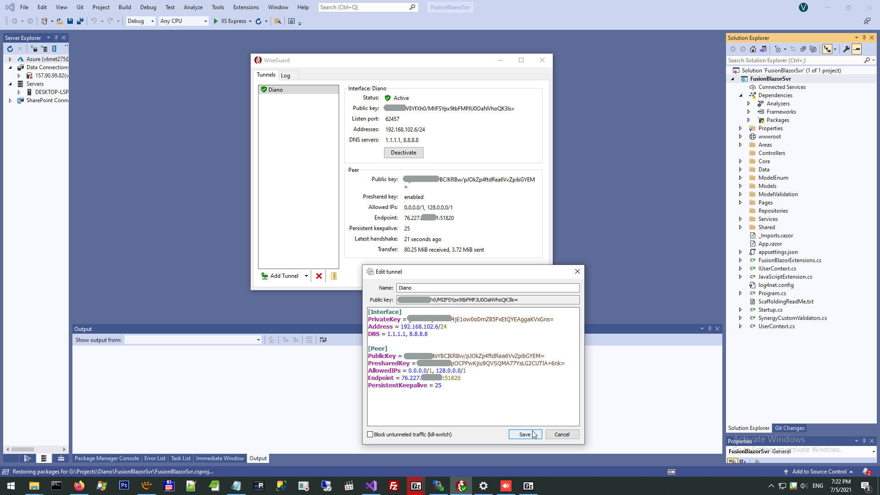Enable Block untunneled traffic kill-switch checkbox

pyautogui.click(x=370, y=434)
